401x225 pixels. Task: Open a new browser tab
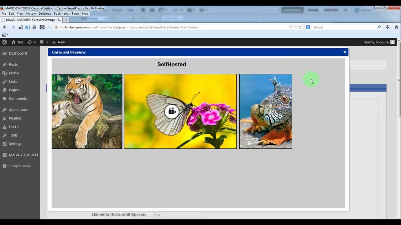(66, 20)
